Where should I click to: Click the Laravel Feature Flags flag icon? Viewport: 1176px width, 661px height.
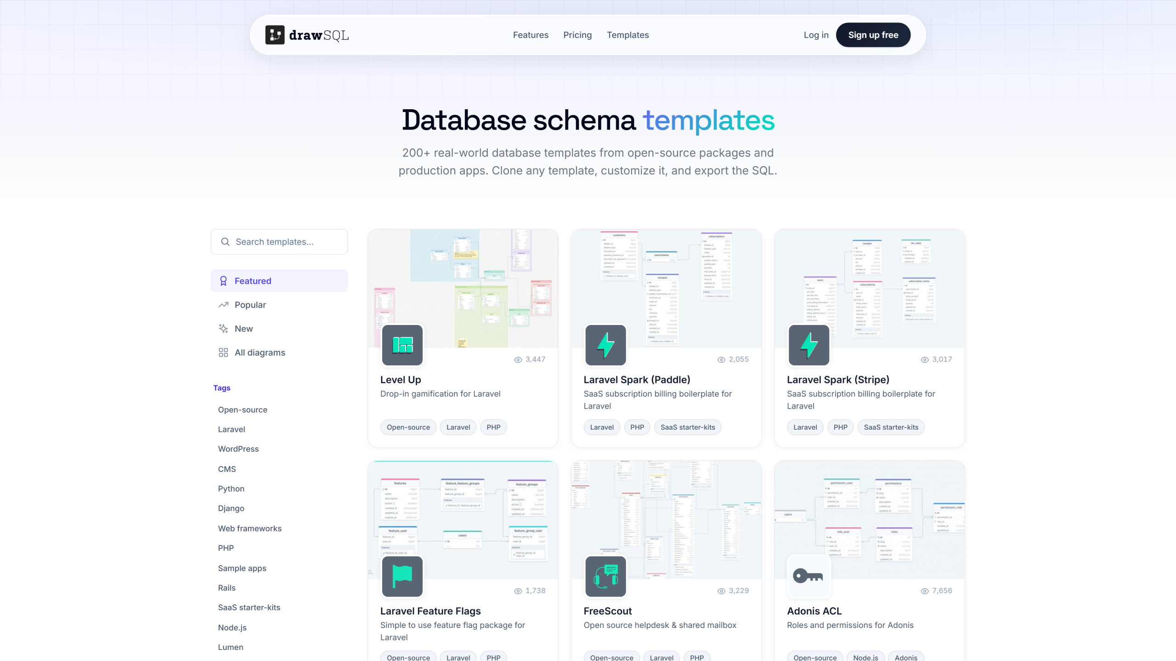point(402,577)
